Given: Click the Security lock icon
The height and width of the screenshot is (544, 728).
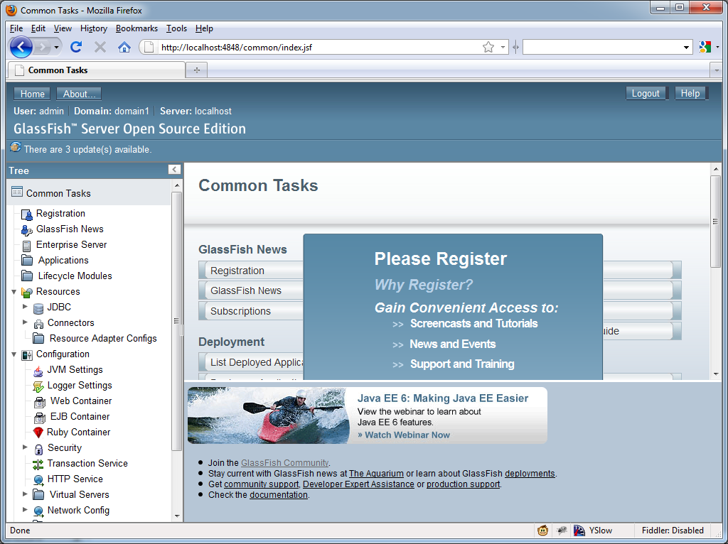Looking at the screenshot, I should point(38,449).
